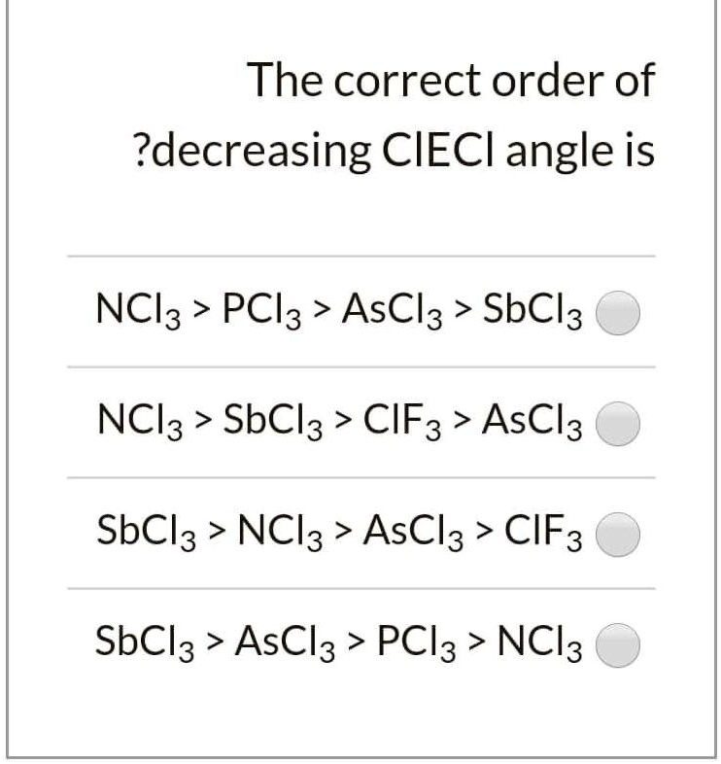The image size is (721, 764).
Task: Click ClF3 at the end of the third option
Action: tap(543, 531)
